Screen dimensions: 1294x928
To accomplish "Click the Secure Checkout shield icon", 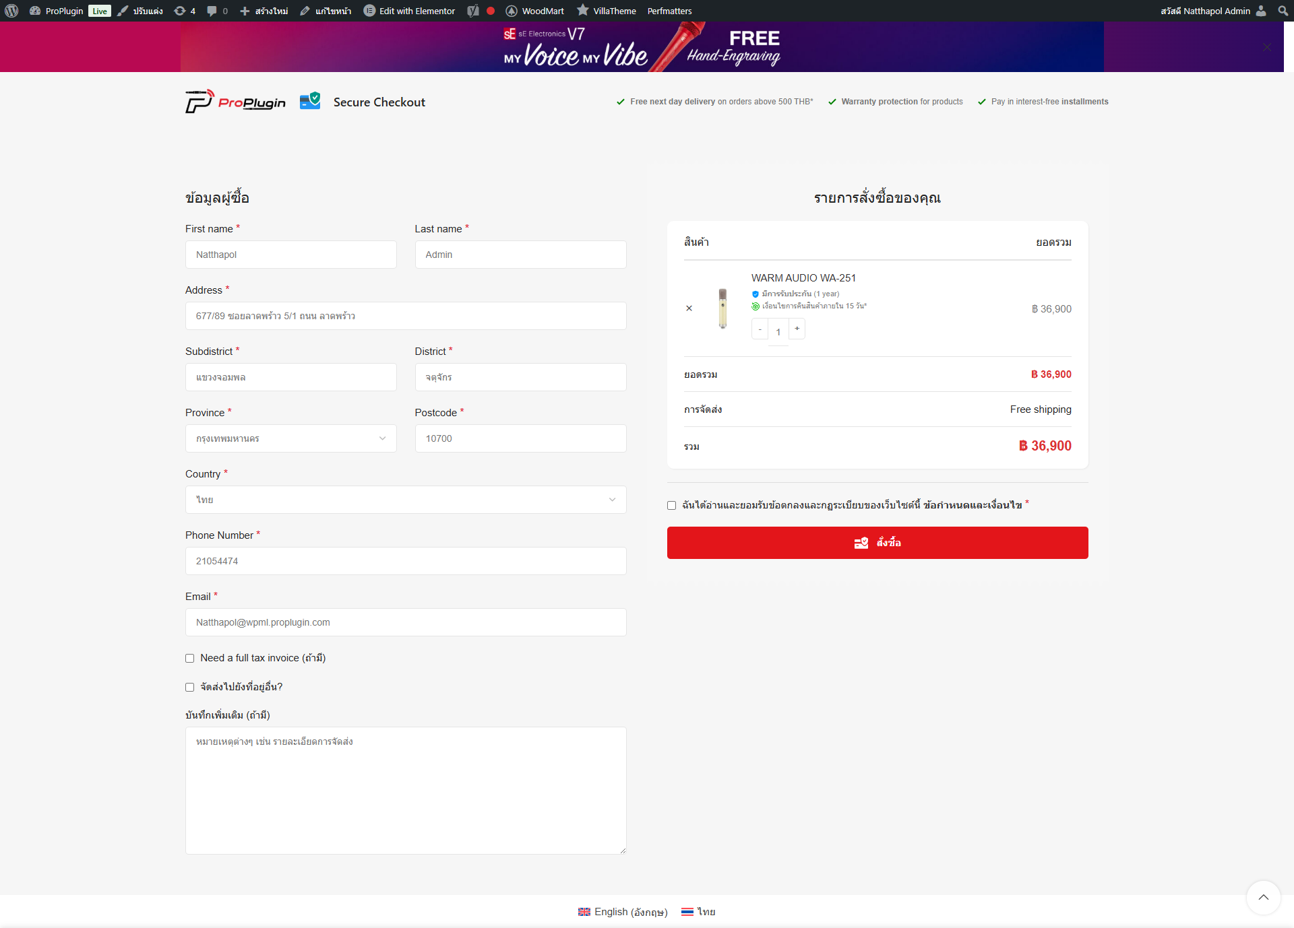I will click(x=310, y=101).
